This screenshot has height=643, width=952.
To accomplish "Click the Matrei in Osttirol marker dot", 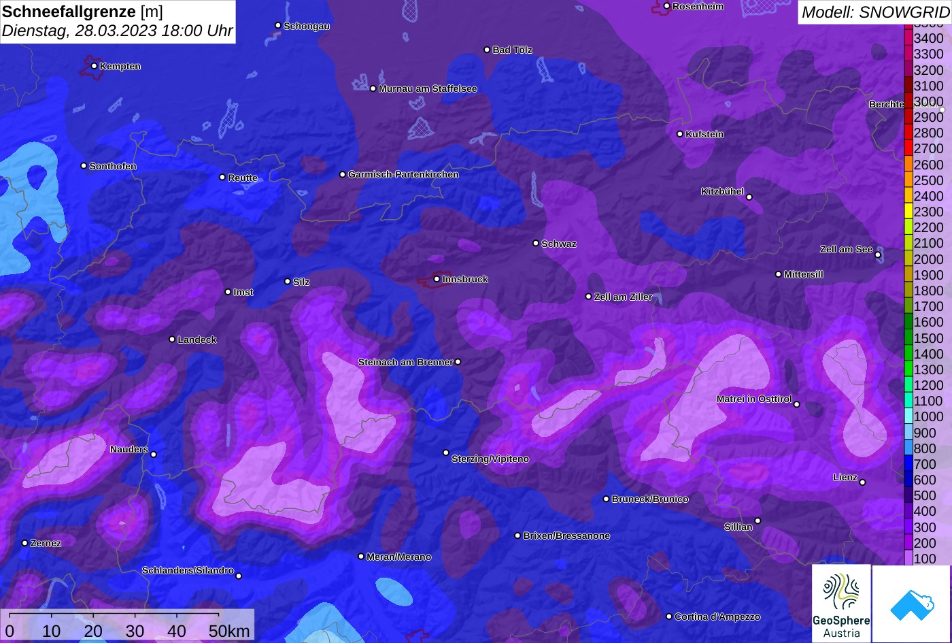I will point(797,405).
